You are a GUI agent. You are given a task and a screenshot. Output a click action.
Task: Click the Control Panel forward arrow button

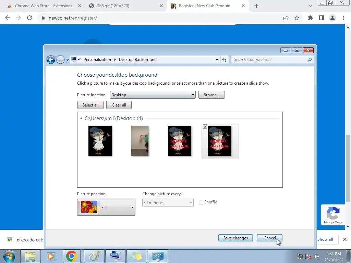tap(60, 60)
